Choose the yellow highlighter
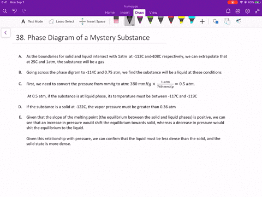Screen dimensions: 262x197 click(181, 20)
